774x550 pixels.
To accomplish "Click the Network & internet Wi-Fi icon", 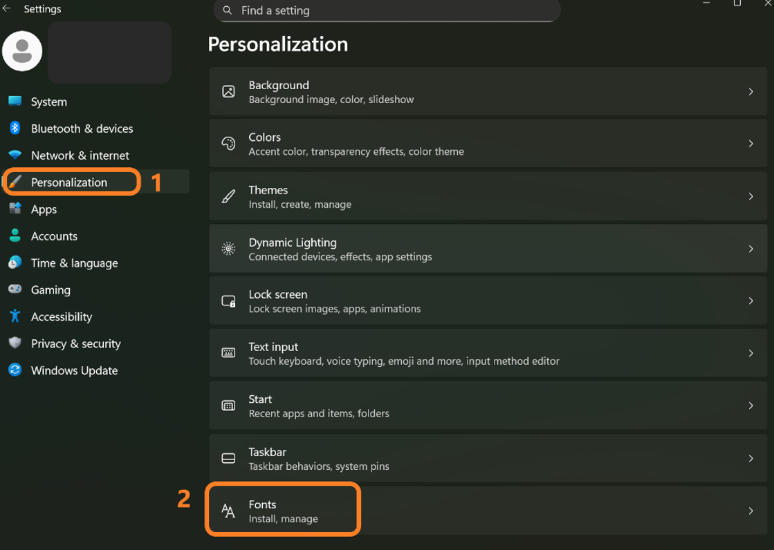I will coord(15,155).
